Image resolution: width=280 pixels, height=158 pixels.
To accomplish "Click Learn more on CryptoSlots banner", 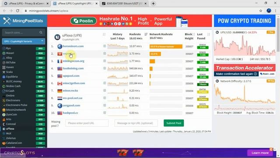I will 260,153.
